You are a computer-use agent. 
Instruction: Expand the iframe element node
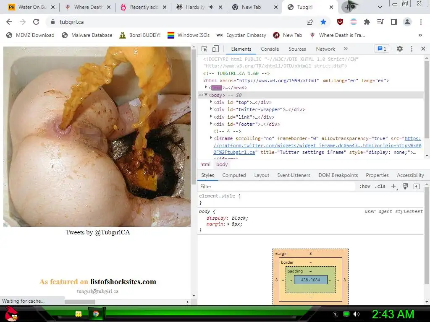click(211, 138)
